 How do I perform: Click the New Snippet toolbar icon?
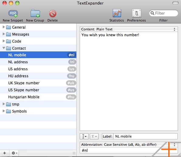click(13, 13)
